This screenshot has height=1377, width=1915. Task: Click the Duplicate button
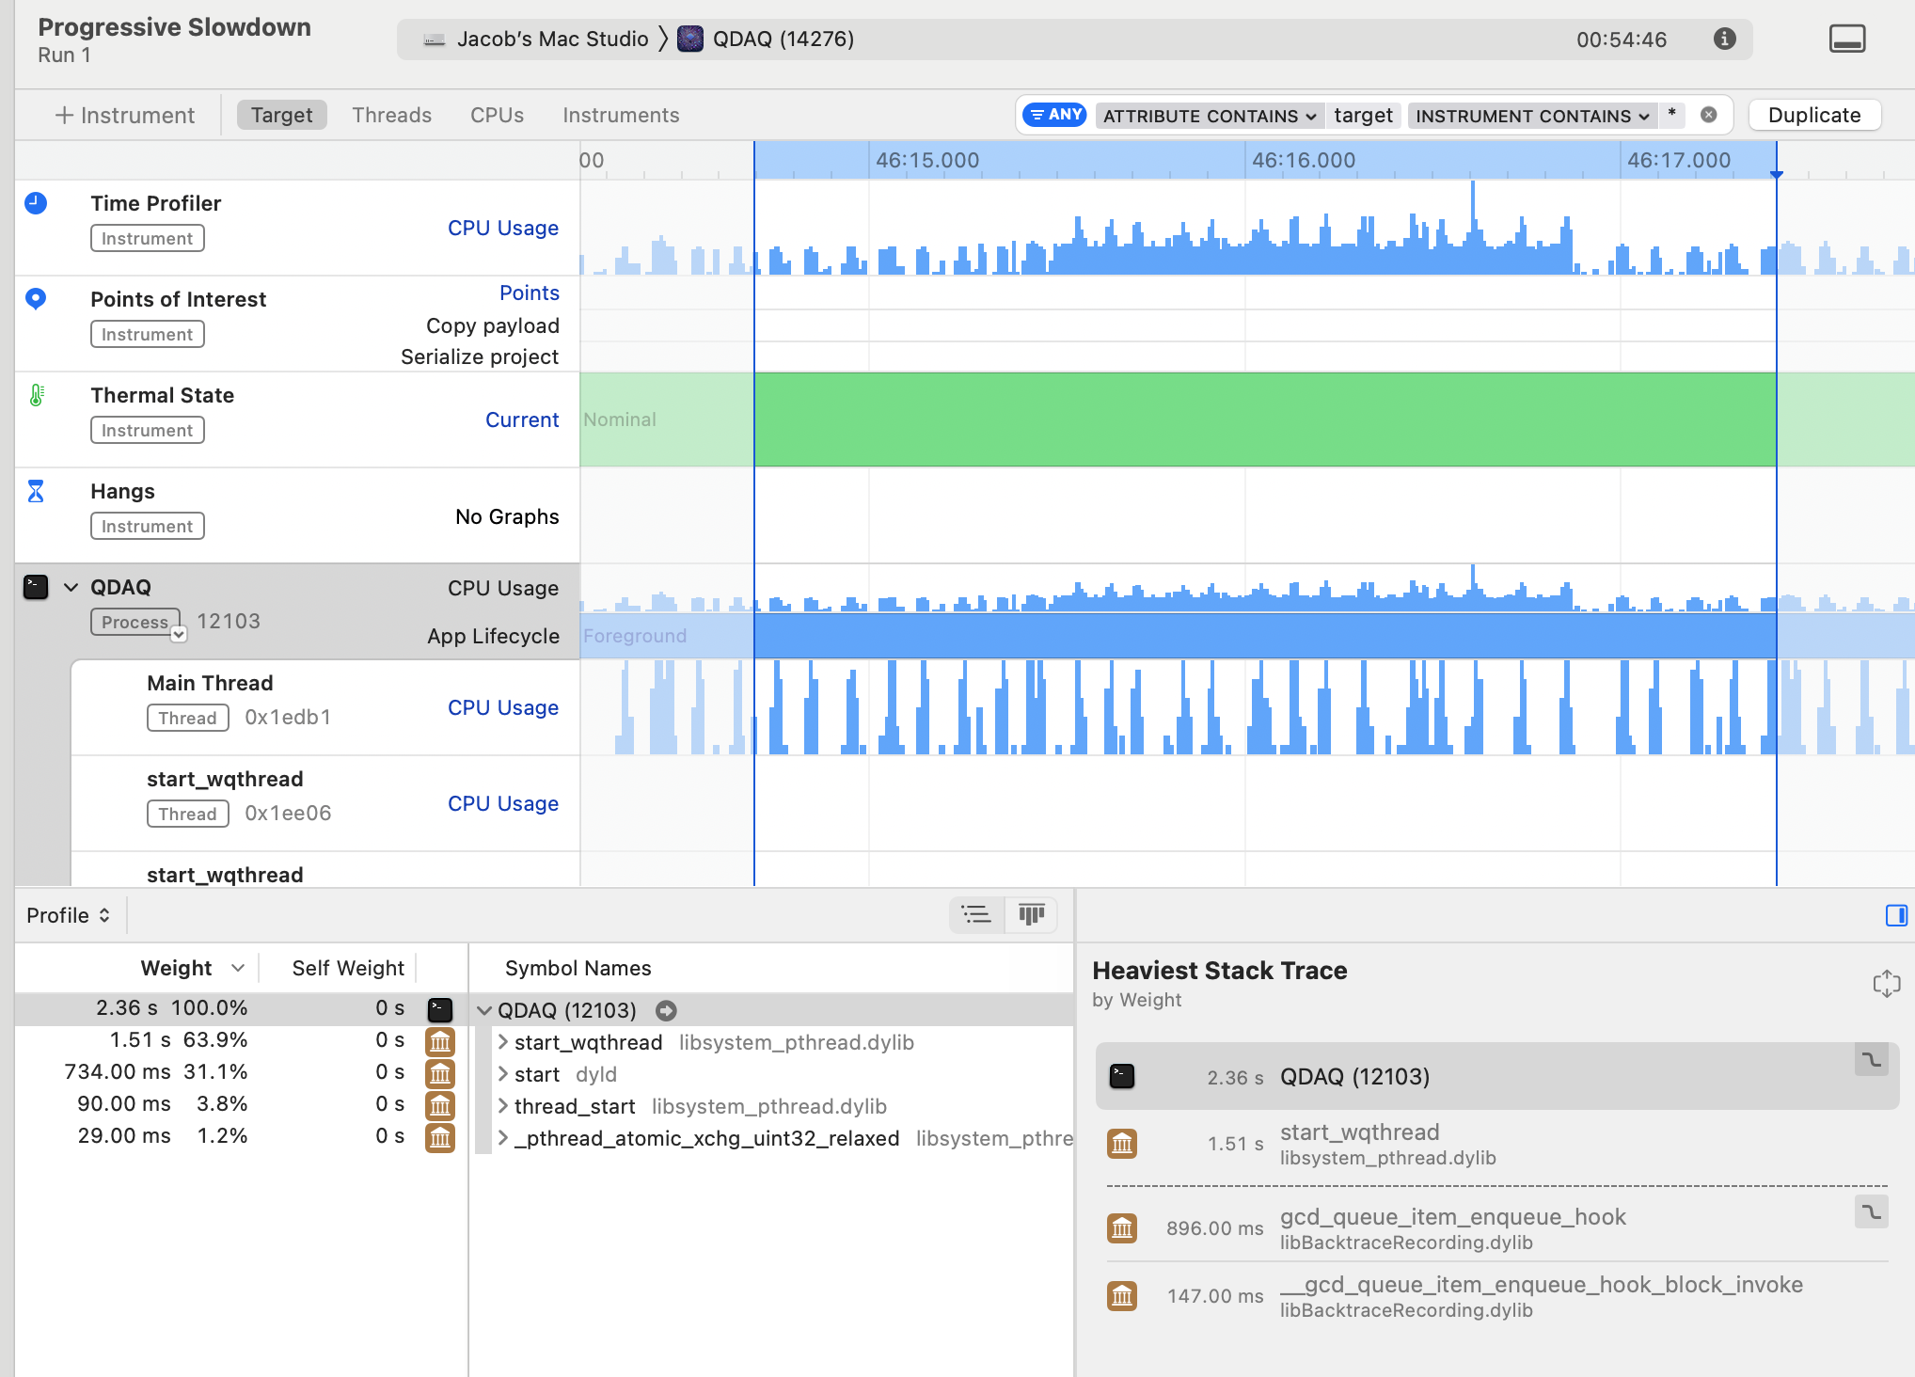[1814, 115]
